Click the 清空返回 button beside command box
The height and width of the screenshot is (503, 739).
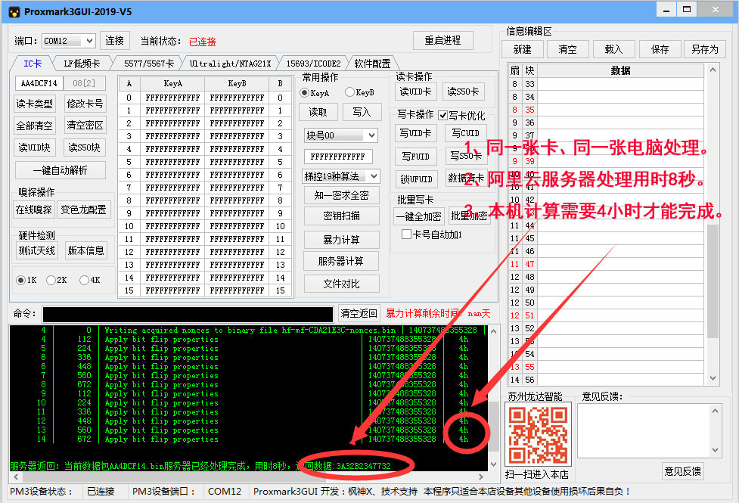[359, 313]
